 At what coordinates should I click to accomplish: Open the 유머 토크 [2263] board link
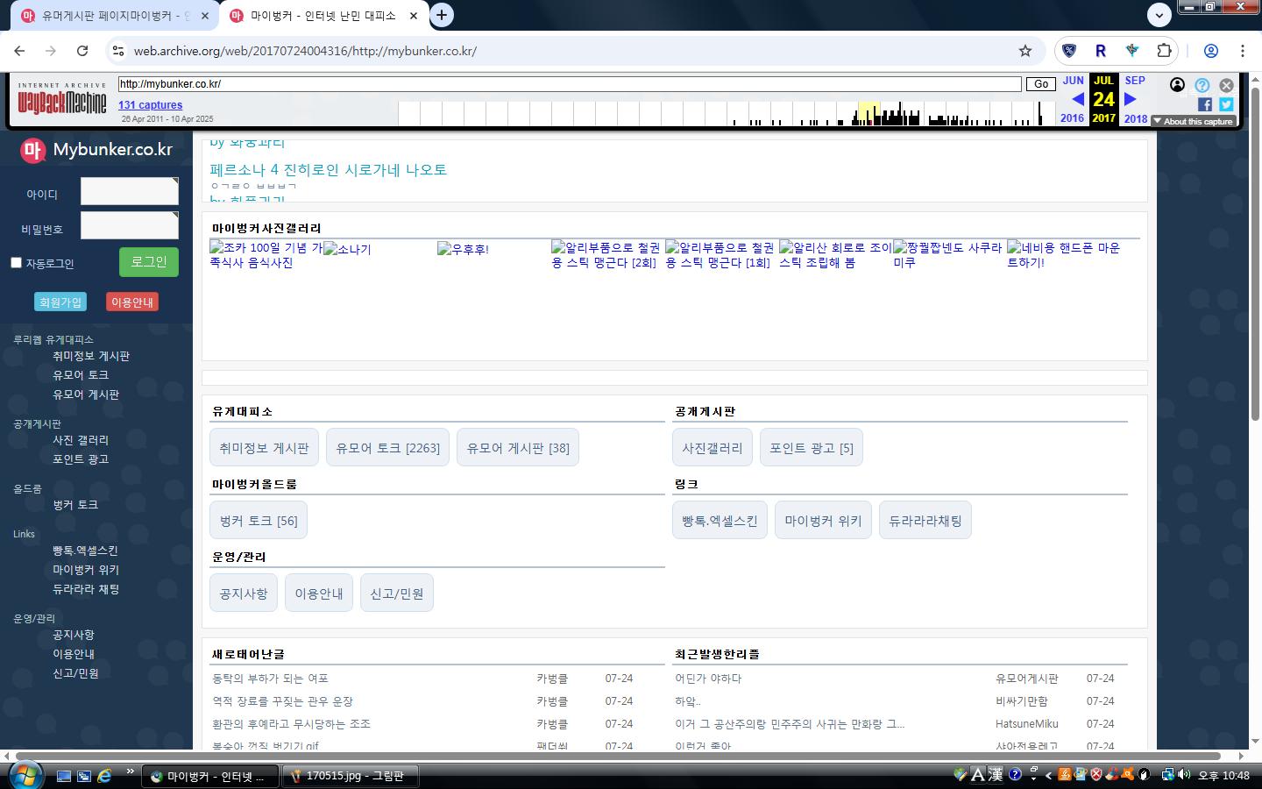(x=387, y=448)
